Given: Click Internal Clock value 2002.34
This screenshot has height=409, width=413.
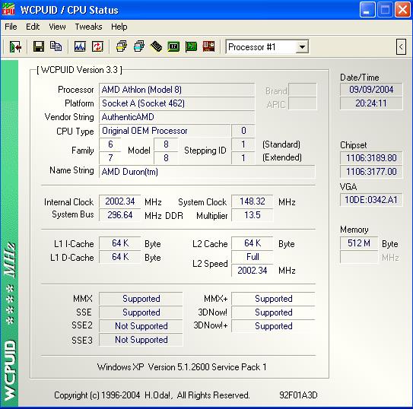Looking at the screenshot, I should tap(120, 201).
